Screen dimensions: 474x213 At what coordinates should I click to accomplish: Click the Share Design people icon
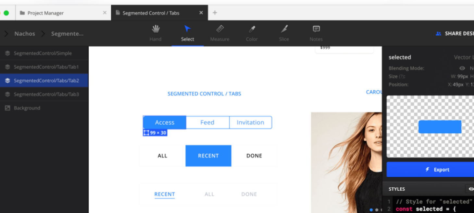click(x=439, y=33)
